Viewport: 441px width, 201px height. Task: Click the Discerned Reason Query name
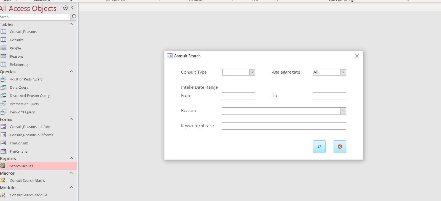click(30, 96)
